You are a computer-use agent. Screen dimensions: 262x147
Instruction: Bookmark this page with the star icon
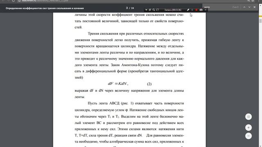[253, 1]
